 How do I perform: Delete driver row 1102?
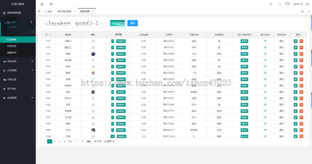(x=301, y=111)
